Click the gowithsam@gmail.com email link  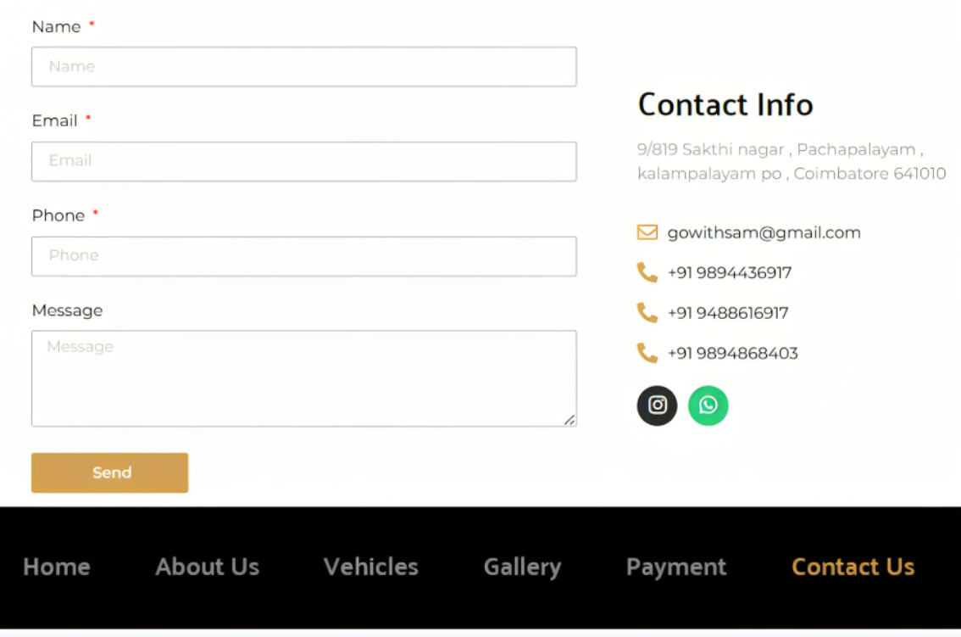tap(764, 232)
